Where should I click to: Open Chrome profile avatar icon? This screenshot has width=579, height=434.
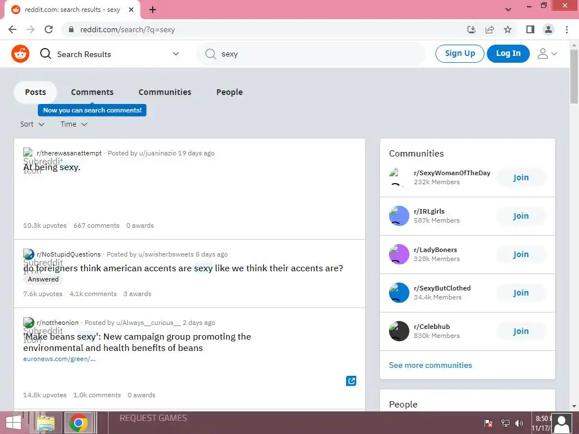(x=548, y=29)
